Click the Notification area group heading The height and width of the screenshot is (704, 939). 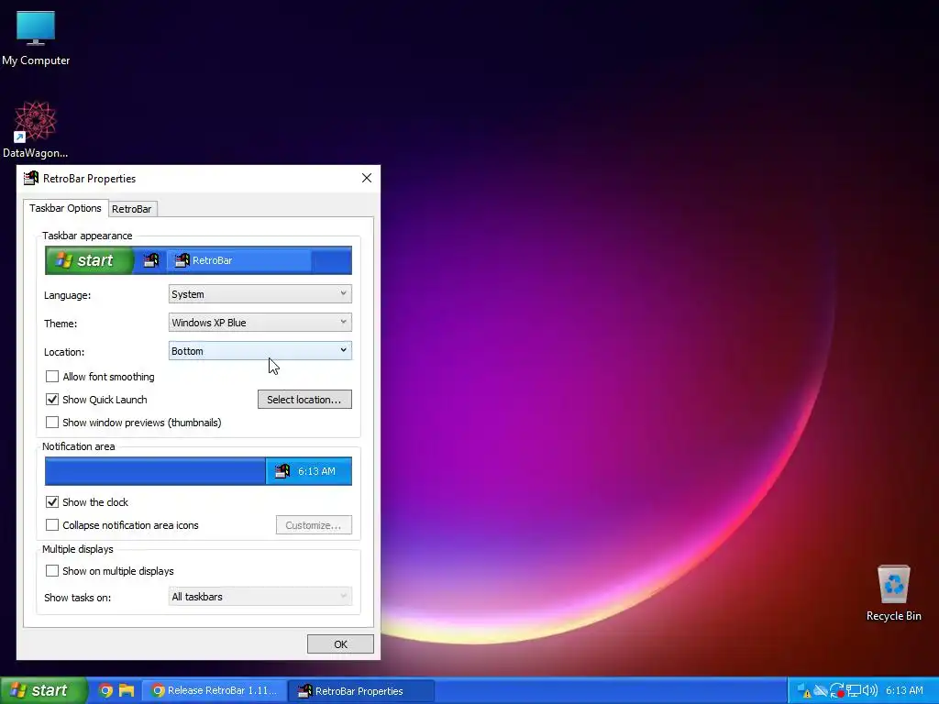79,446
